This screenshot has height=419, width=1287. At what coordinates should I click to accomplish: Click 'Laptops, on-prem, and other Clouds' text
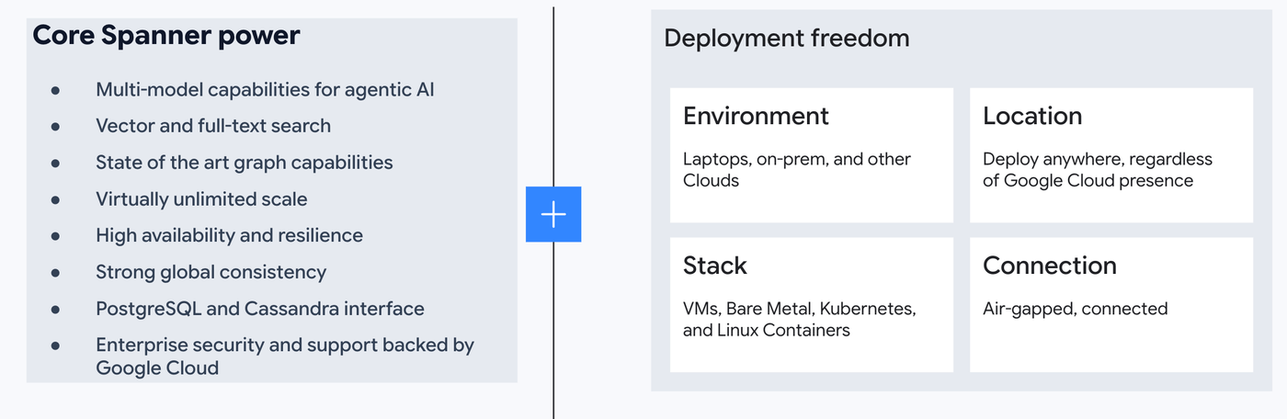tap(797, 170)
